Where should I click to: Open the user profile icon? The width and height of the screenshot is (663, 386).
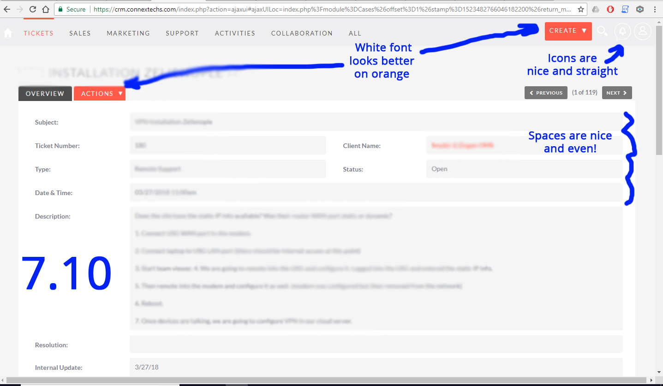pos(642,31)
